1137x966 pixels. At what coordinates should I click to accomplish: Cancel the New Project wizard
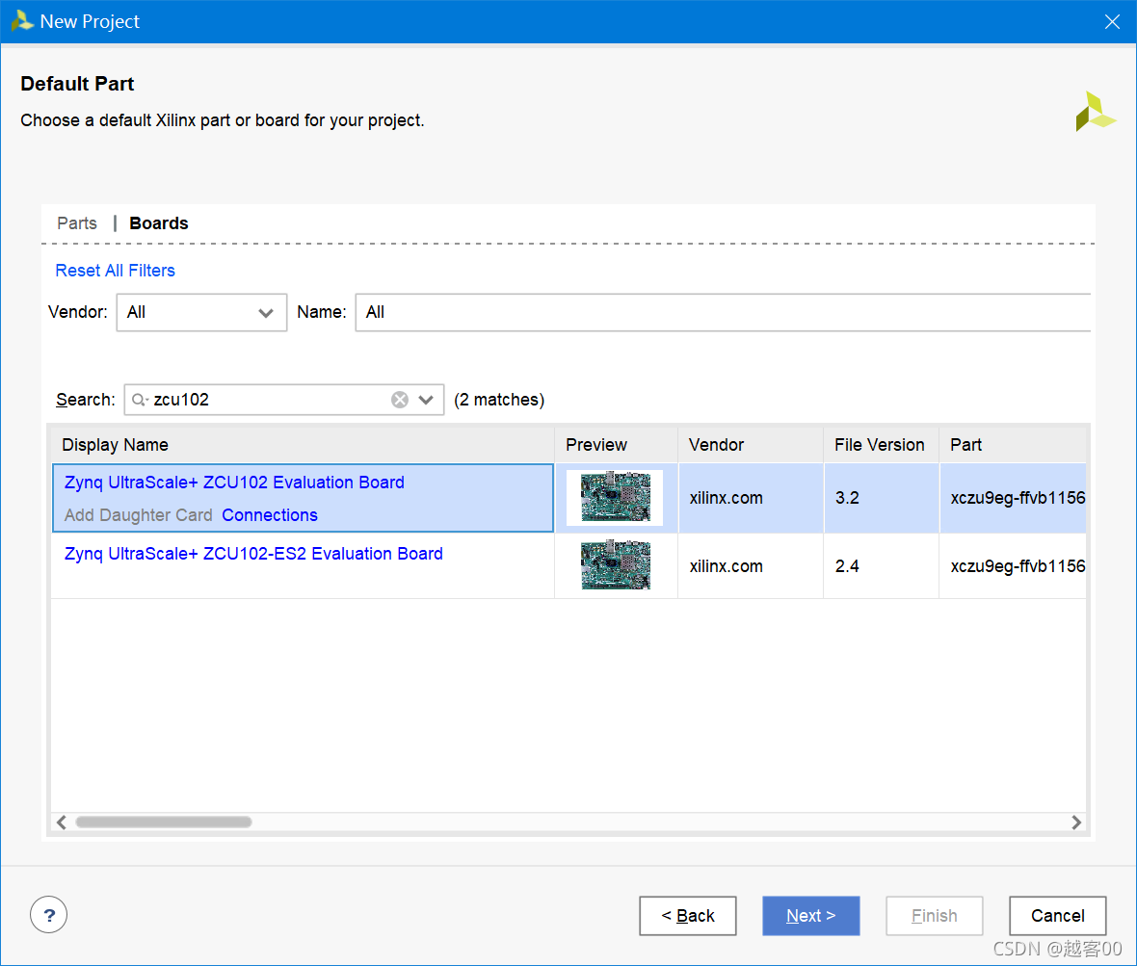[x=1057, y=916]
